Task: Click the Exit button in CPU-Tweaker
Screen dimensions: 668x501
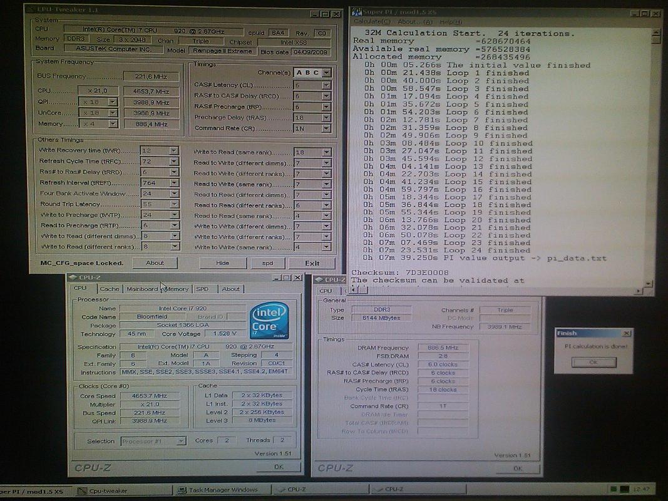Action: (312, 263)
